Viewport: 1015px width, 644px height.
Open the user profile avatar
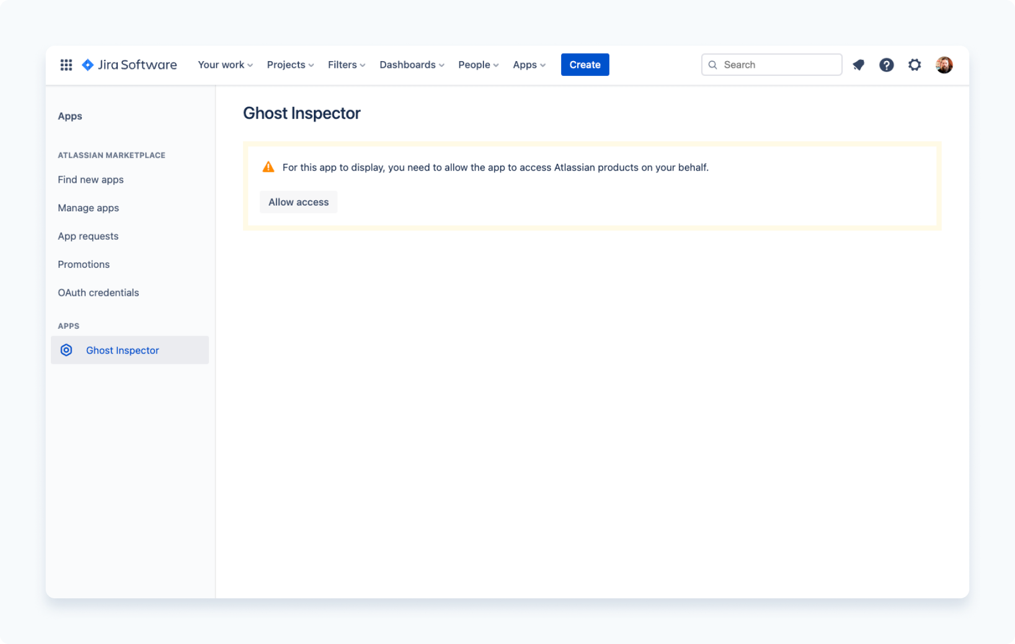coord(944,65)
